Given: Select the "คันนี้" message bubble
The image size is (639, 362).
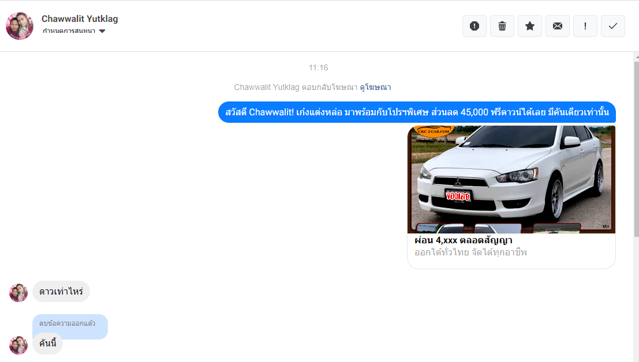Looking at the screenshot, I should [x=47, y=344].
